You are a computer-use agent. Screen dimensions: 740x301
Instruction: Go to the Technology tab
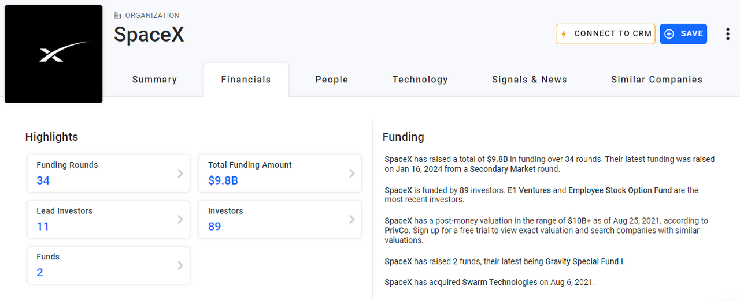420,80
